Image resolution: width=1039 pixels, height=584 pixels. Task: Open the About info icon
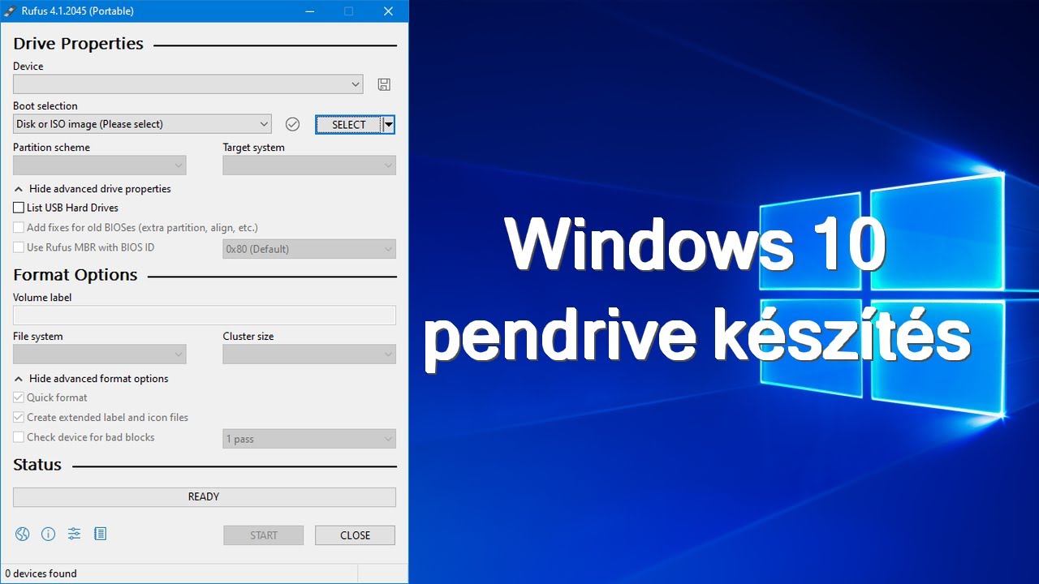49,534
